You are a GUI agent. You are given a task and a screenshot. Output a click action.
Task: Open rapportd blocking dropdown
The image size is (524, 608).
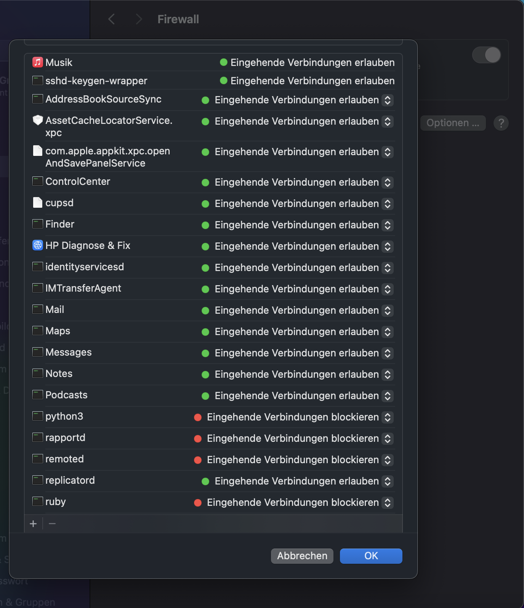[388, 438]
